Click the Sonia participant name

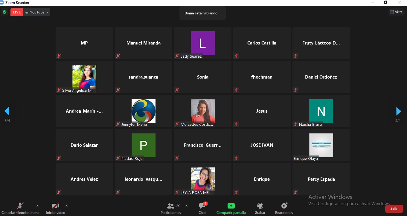pos(203,77)
